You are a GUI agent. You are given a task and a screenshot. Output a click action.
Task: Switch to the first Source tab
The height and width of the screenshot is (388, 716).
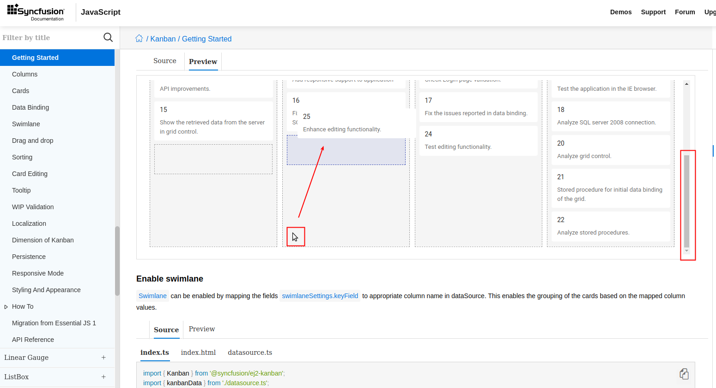(x=165, y=61)
